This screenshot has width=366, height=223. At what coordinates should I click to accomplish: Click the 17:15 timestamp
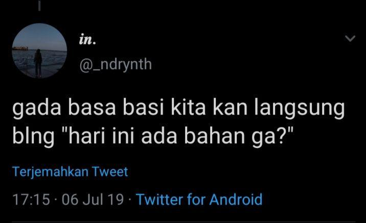(31, 199)
